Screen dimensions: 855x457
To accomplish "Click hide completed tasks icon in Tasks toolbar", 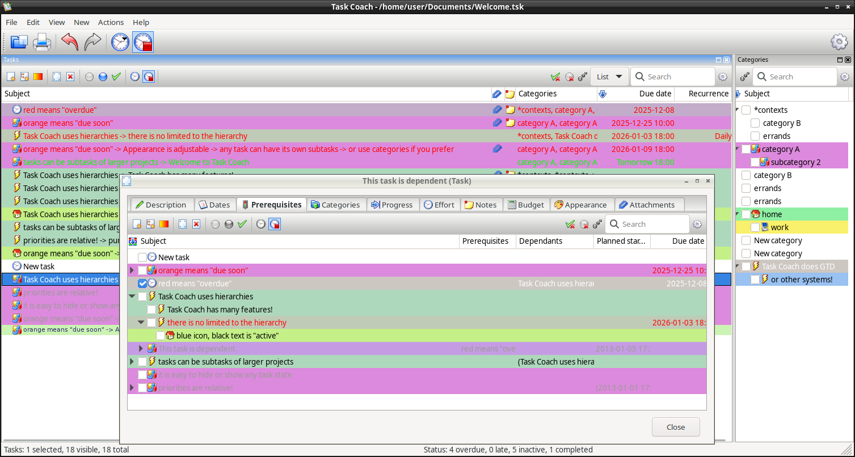I will [x=555, y=77].
